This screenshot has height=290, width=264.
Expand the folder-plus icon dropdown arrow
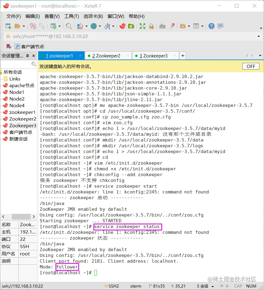point(189,26)
